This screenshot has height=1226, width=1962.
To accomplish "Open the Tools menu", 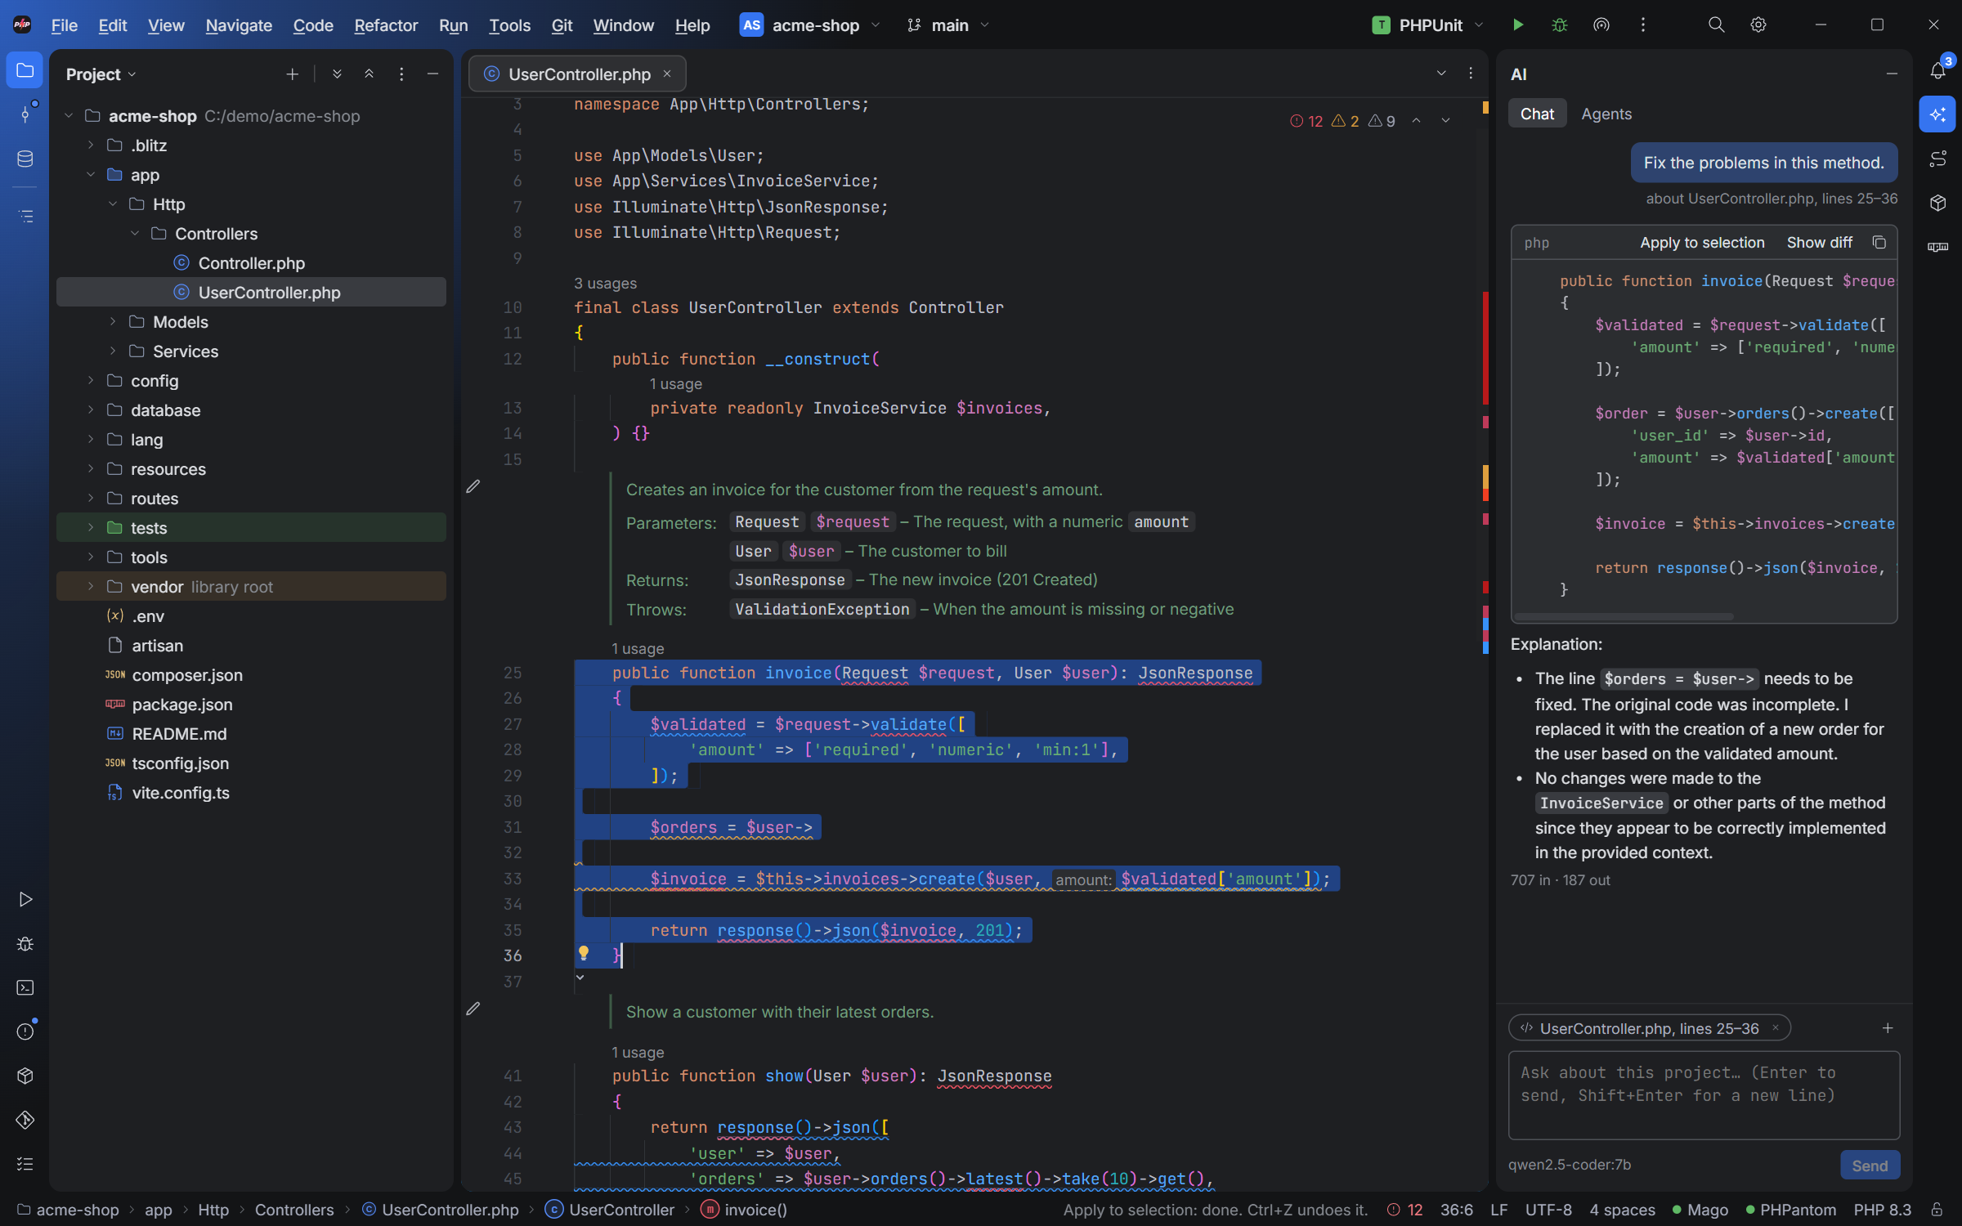I will click(509, 25).
